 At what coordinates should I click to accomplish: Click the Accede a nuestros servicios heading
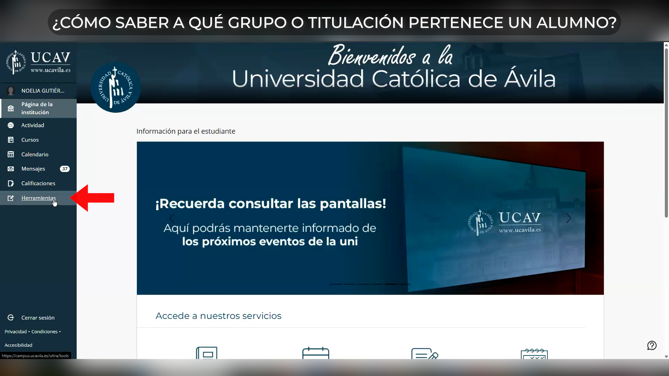(218, 316)
